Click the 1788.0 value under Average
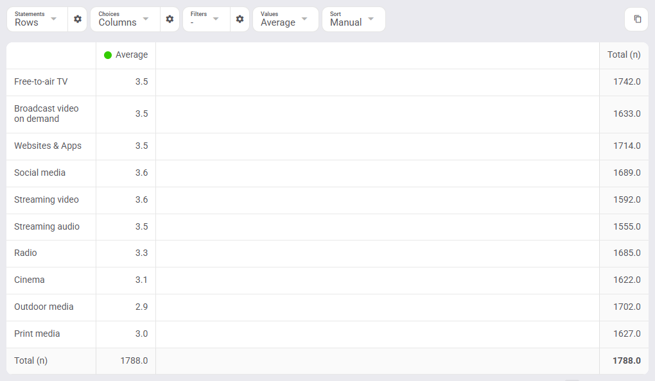The width and height of the screenshot is (655, 381). pyautogui.click(x=134, y=360)
